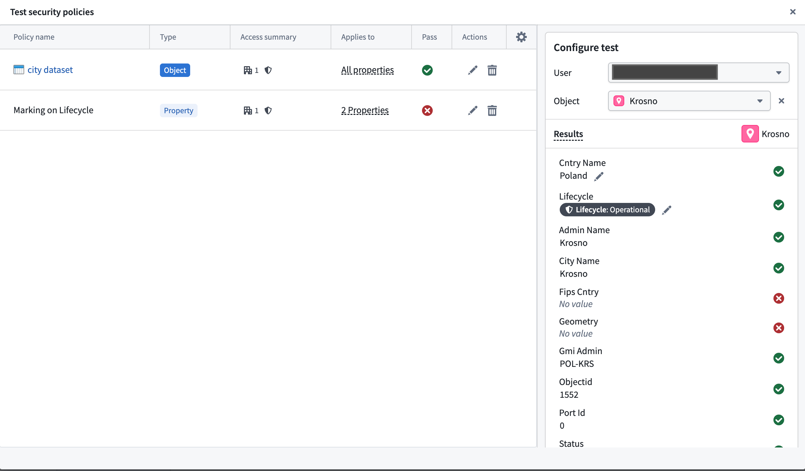Click Gmi Admin passed result icon
The image size is (805, 471).
[778, 358]
